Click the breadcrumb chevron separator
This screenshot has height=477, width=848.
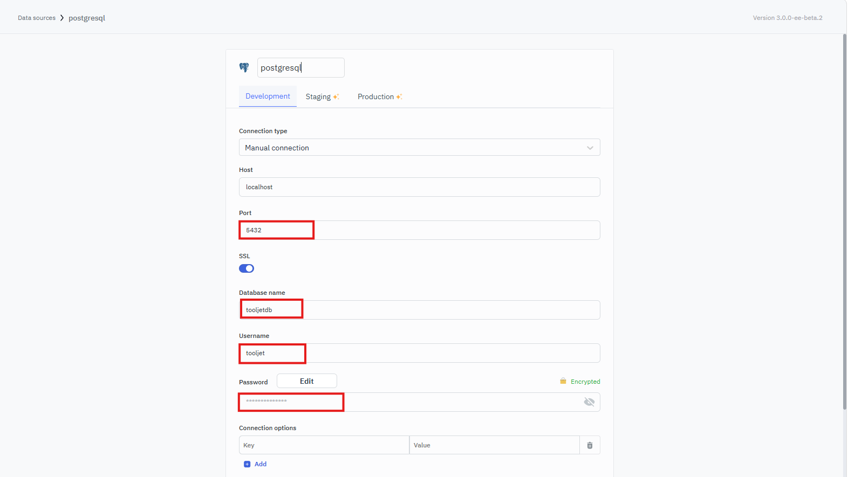point(62,18)
